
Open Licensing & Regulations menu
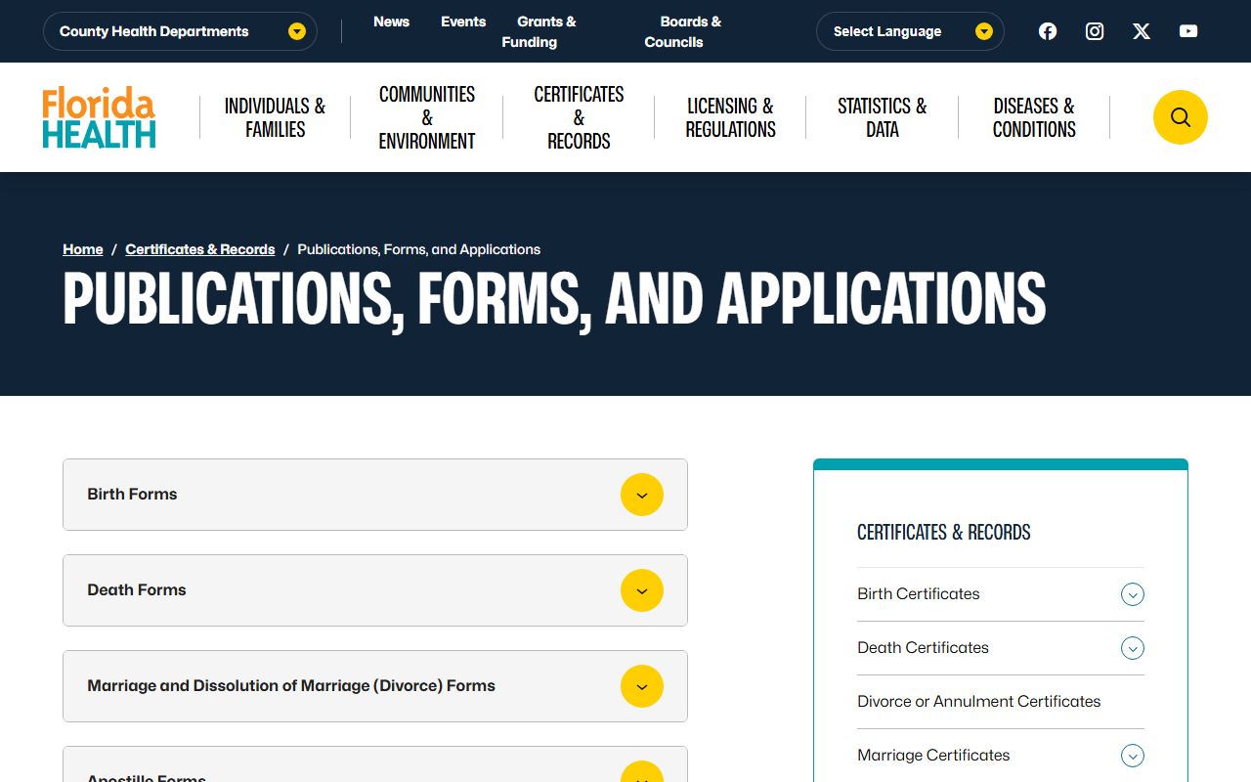730,117
